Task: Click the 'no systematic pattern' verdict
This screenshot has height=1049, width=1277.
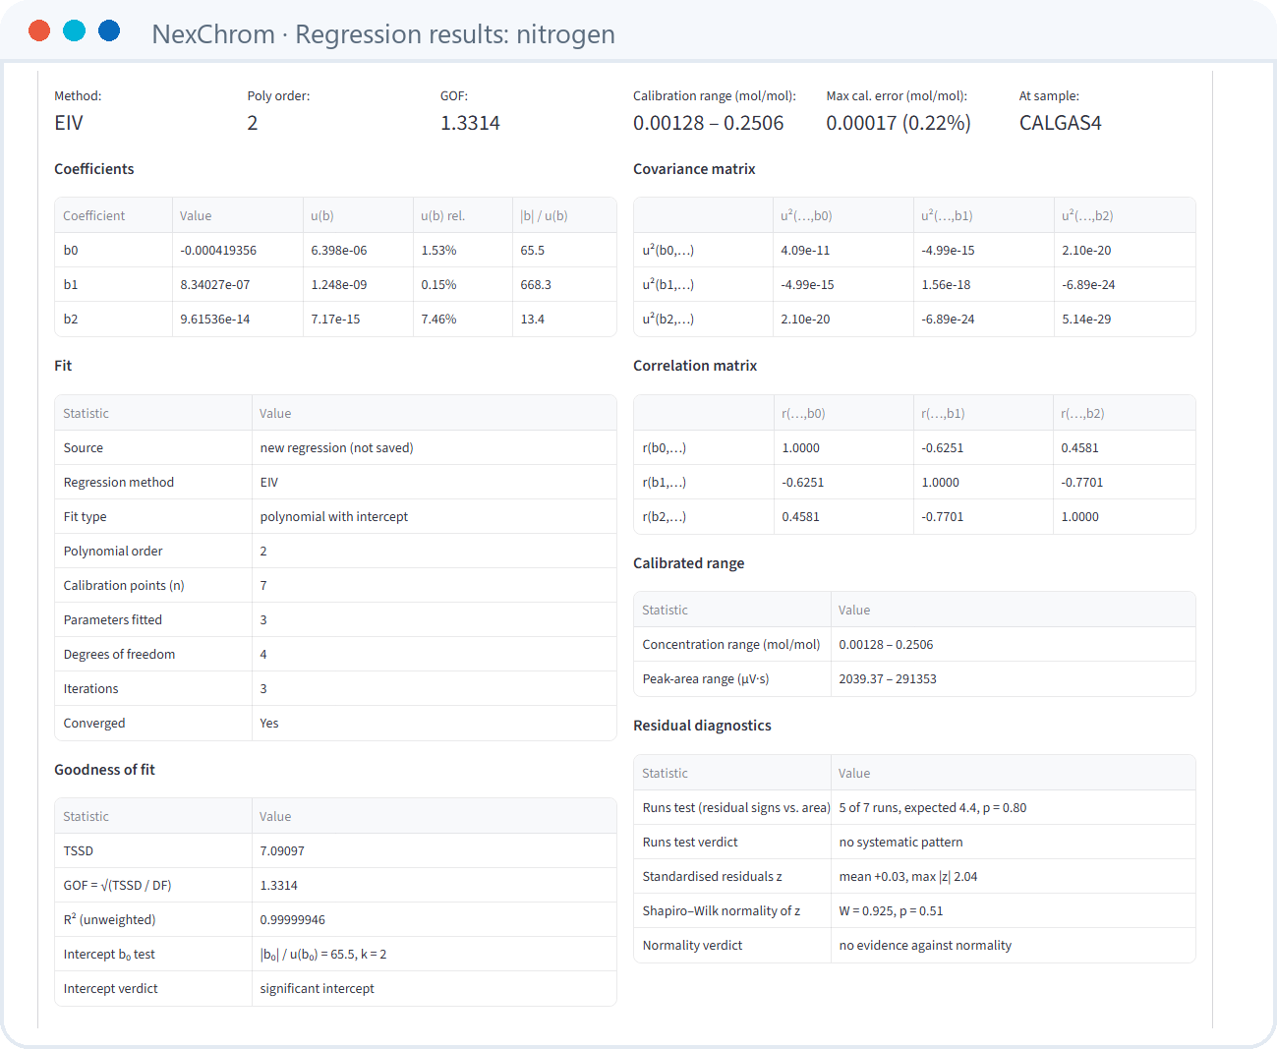Action: (900, 843)
